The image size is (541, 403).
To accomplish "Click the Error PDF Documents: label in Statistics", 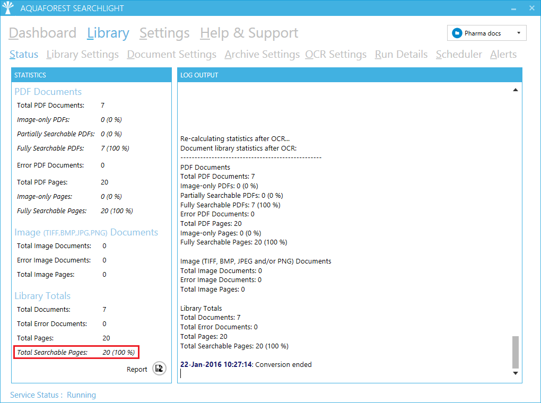I will point(50,165).
